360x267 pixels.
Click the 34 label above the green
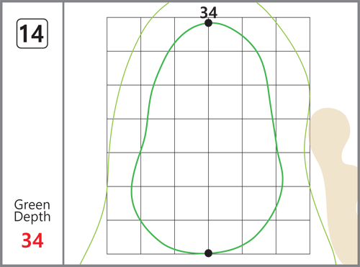[209, 12]
